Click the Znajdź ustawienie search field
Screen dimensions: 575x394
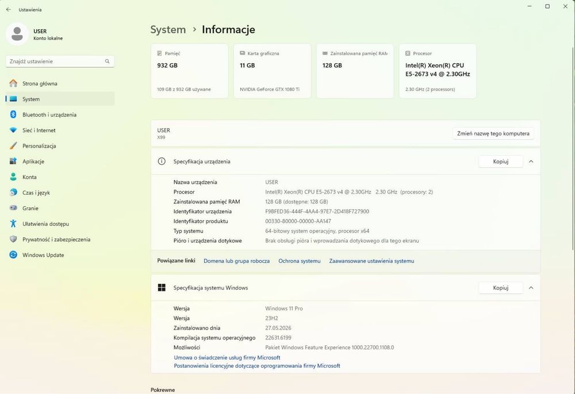click(60, 61)
